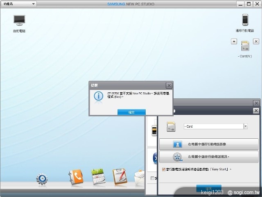The image size is (262, 197).
Task: Close the GT-I5700 not supported alert dialog
Action: click(169, 85)
